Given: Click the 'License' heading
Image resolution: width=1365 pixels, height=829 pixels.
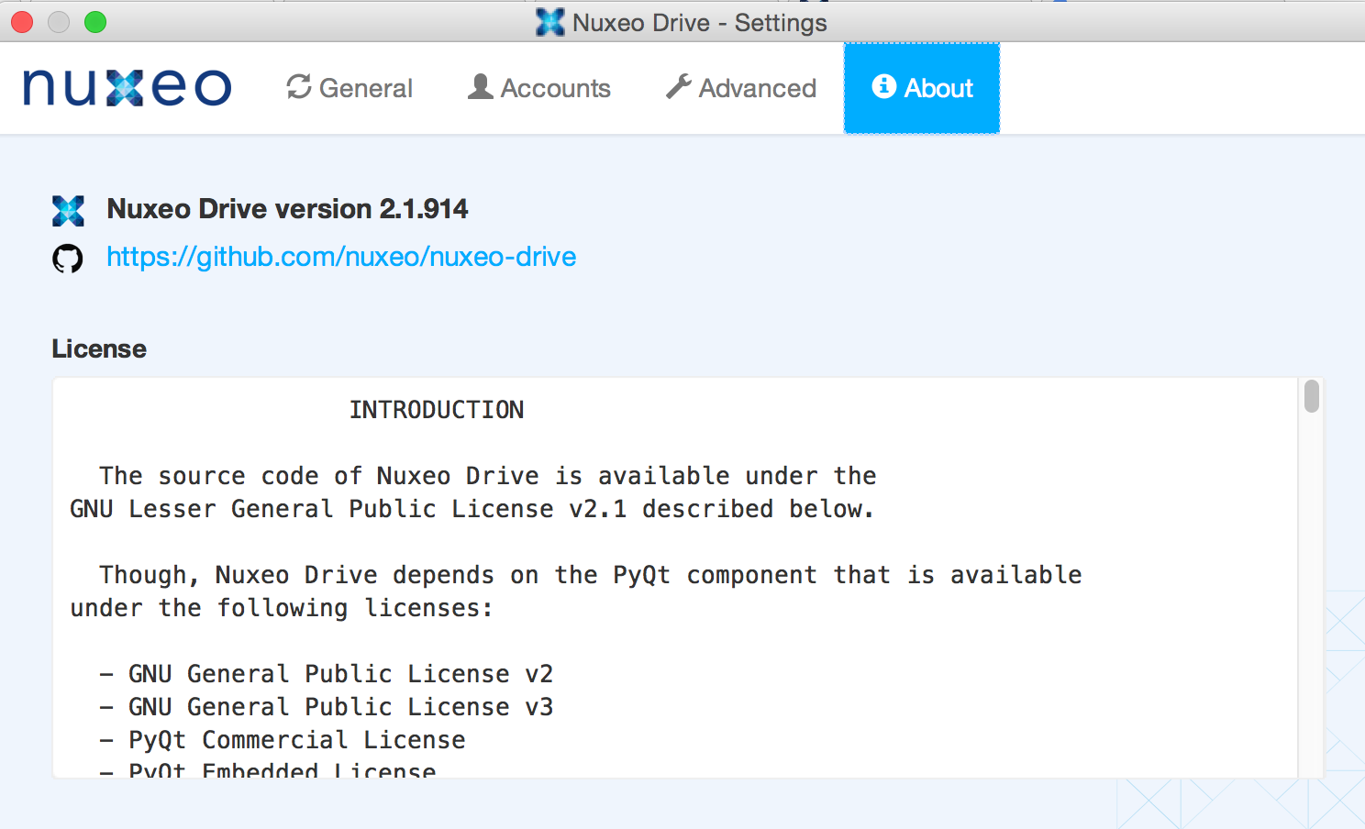Looking at the screenshot, I should pyautogui.click(x=99, y=348).
